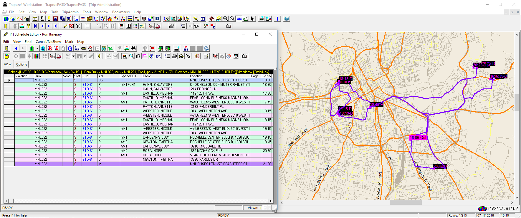Click the red flag icon in Schedule Editor
The width and height of the screenshot is (521, 218).
tap(152, 48)
